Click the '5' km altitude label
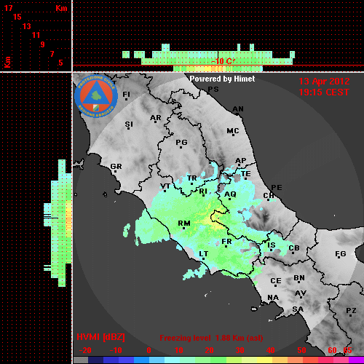364x364 pixels. [x=60, y=63]
